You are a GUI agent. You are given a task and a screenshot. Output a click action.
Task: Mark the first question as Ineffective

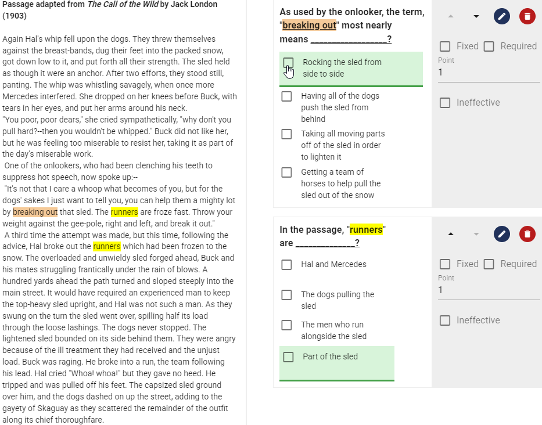445,103
